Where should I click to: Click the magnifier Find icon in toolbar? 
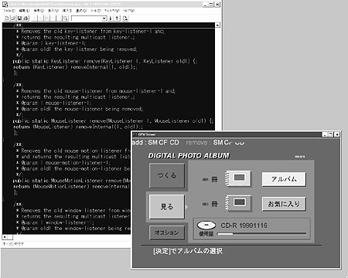(66, 18)
